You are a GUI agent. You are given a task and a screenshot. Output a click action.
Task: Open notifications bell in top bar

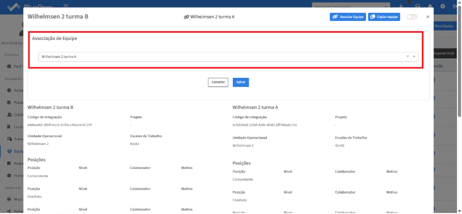[x=430, y=6]
